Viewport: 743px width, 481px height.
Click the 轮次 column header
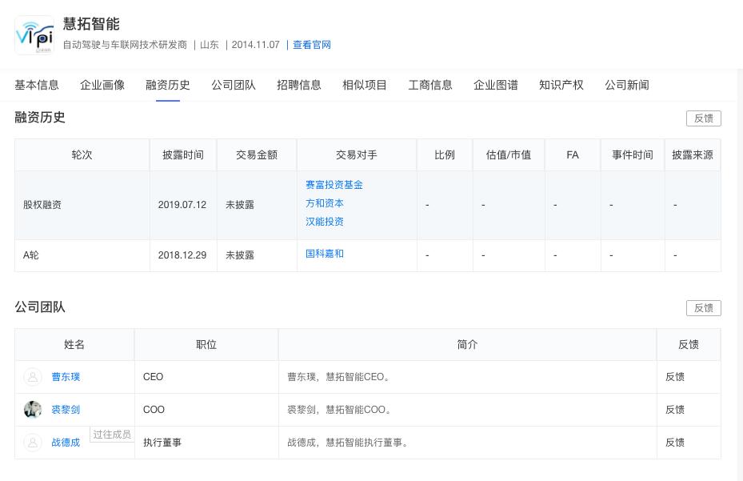(82, 155)
